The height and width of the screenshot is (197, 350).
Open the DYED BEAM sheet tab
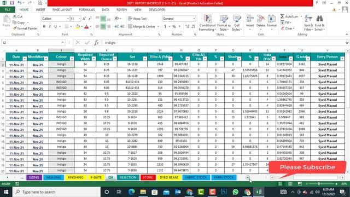coord(169,177)
